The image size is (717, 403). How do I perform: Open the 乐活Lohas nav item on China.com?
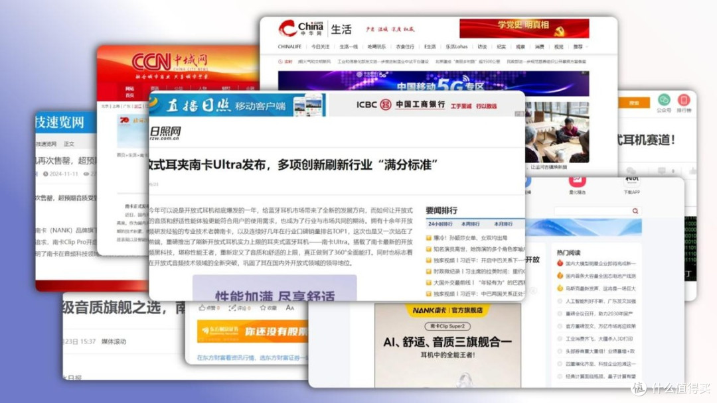[456, 46]
